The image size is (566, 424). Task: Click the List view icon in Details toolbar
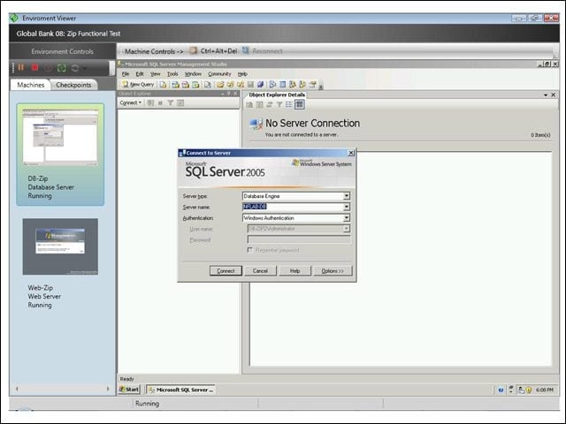(289, 104)
